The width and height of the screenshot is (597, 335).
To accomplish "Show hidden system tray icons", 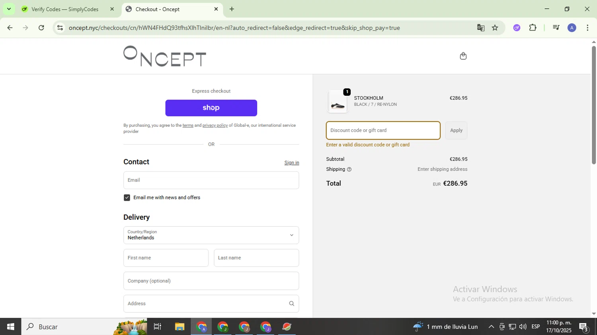I will [x=491, y=327].
